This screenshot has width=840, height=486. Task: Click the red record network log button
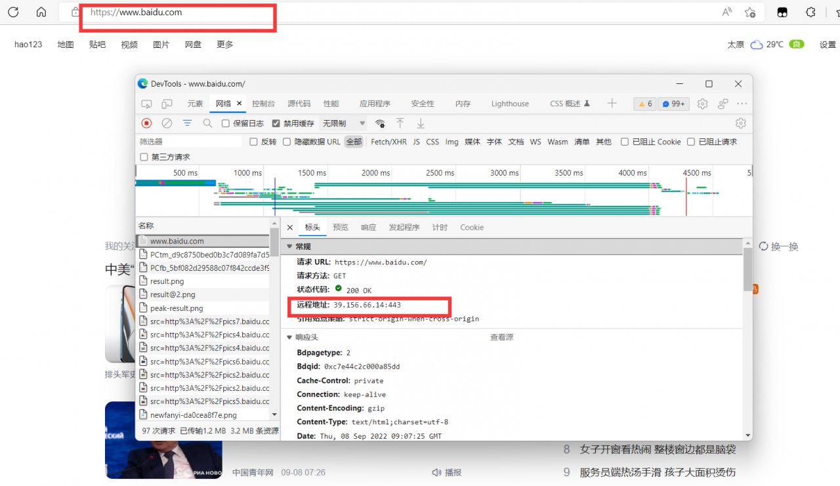(146, 123)
